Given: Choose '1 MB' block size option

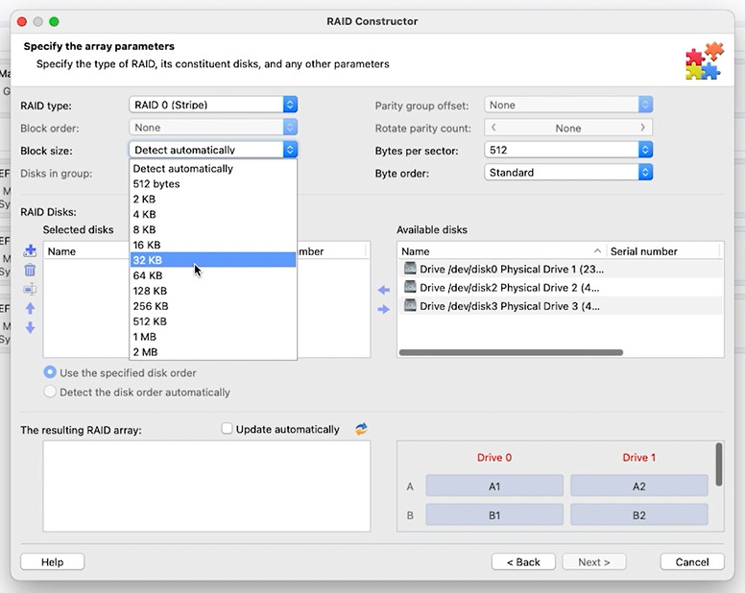Looking at the screenshot, I should pyautogui.click(x=213, y=337).
